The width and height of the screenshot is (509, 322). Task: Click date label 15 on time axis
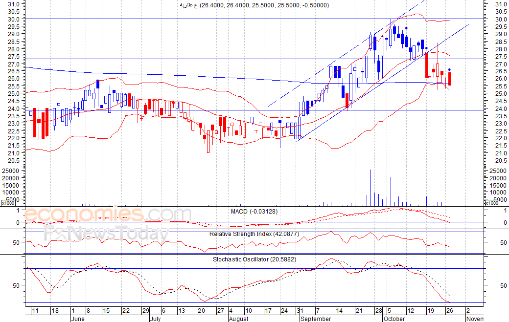click(x=106, y=311)
